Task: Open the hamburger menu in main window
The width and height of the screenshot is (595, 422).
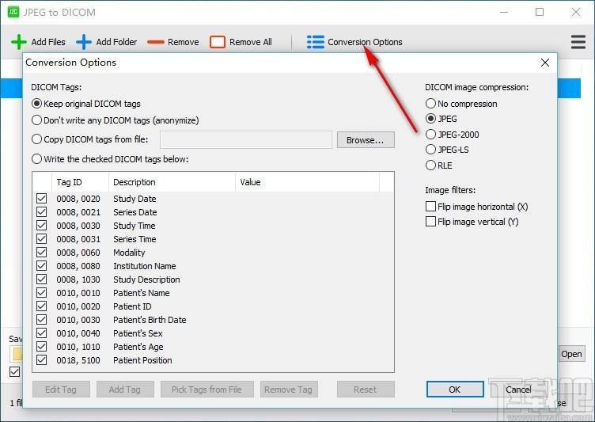Action: point(578,42)
